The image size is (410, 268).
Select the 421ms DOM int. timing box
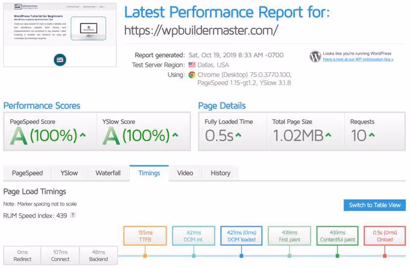click(x=194, y=236)
